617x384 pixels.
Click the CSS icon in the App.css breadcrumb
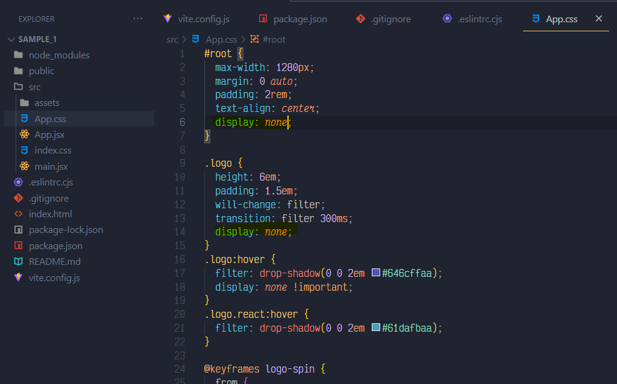pyautogui.click(x=194, y=39)
